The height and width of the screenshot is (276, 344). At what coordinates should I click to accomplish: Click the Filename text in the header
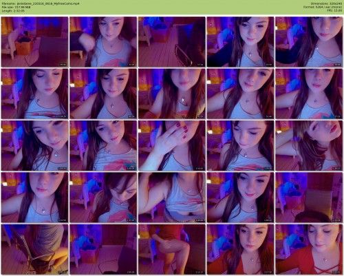[x=41, y=3]
